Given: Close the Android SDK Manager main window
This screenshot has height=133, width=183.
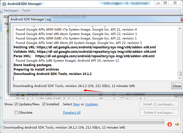Looking at the screenshot, I should point(175,3).
